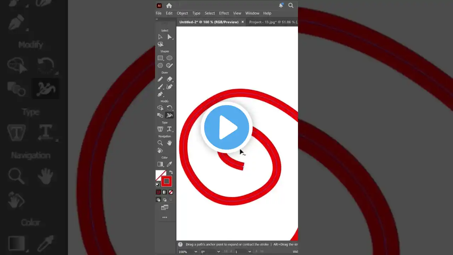Image resolution: width=453 pixels, height=255 pixels.
Task: Select the Touch Type tool
Action: [160, 129]
